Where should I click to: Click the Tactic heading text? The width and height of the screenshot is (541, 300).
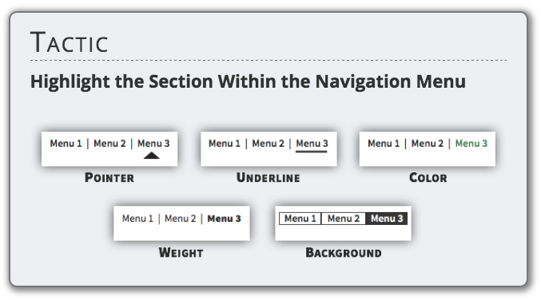pyautogui.click(x=70, y=42)
